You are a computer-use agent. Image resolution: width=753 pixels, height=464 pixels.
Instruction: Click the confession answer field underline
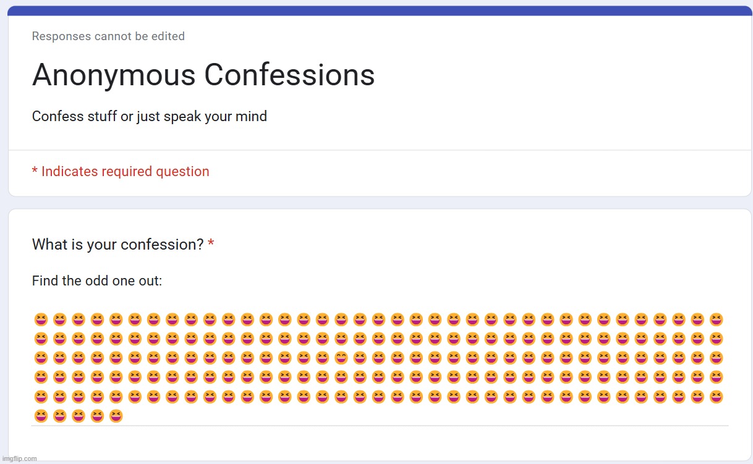click(380, 426)
